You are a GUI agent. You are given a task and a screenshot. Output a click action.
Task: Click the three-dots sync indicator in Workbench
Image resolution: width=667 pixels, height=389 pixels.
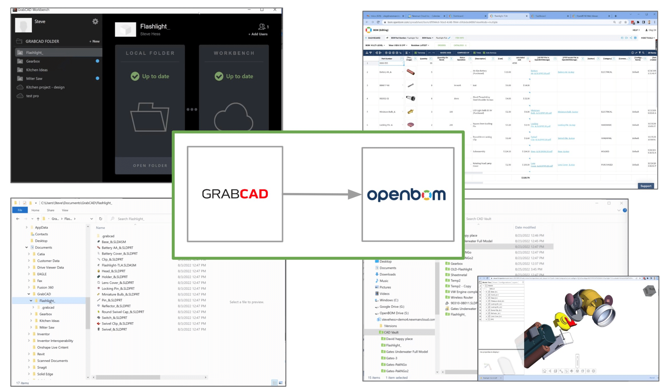click(192, 109)
